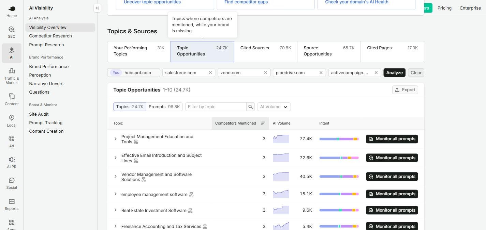The image size is (486, 230).
Task: Click Check your domain's AI Health link
Action: pyautogui.click(x=357, y=2)
